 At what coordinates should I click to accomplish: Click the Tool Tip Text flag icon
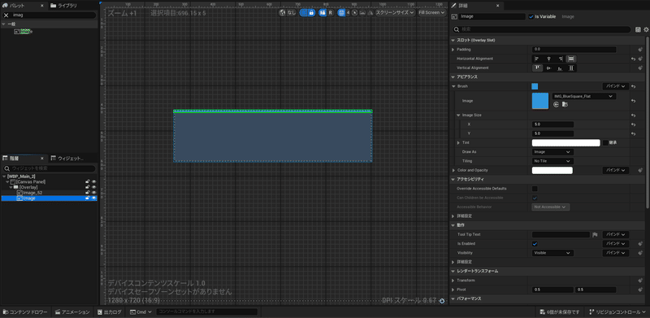[595, 234]
